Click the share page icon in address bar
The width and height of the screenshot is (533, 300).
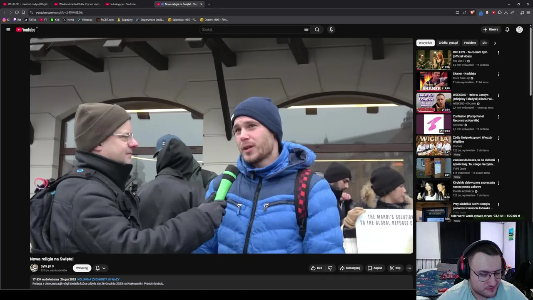pyautogui.click(x=464, y=12)
